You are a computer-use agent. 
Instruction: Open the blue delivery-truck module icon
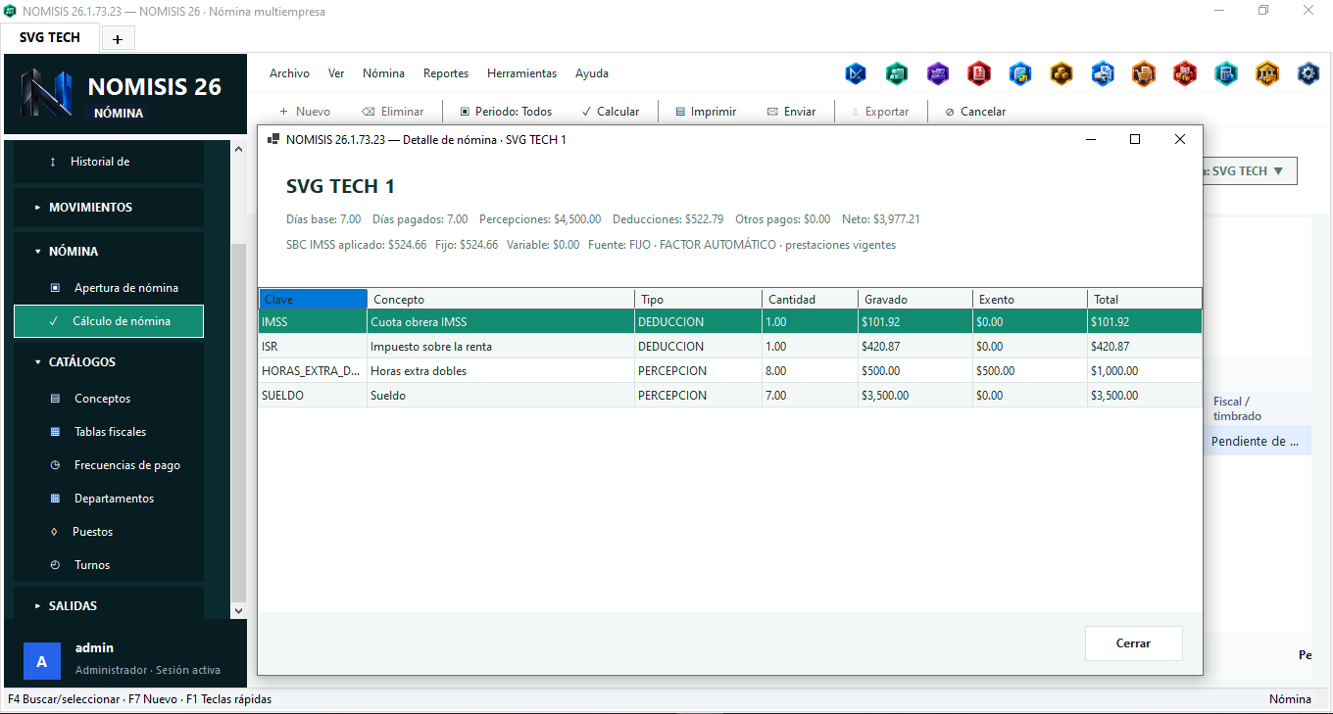point(1103,73)
